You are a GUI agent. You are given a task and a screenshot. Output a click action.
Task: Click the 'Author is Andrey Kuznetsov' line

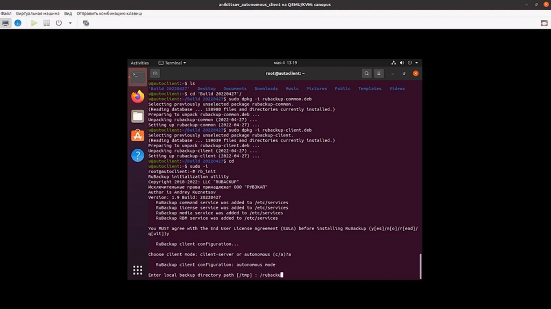(x=182, y=192)
